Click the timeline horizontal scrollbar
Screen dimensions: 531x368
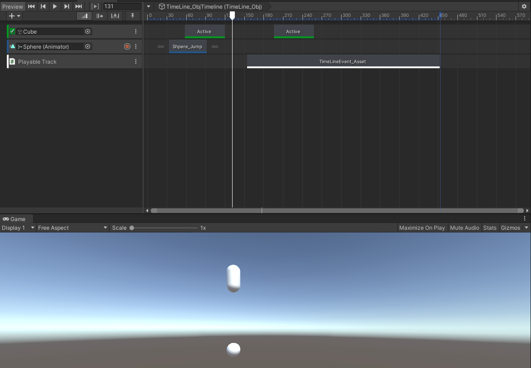coord(337,211)
